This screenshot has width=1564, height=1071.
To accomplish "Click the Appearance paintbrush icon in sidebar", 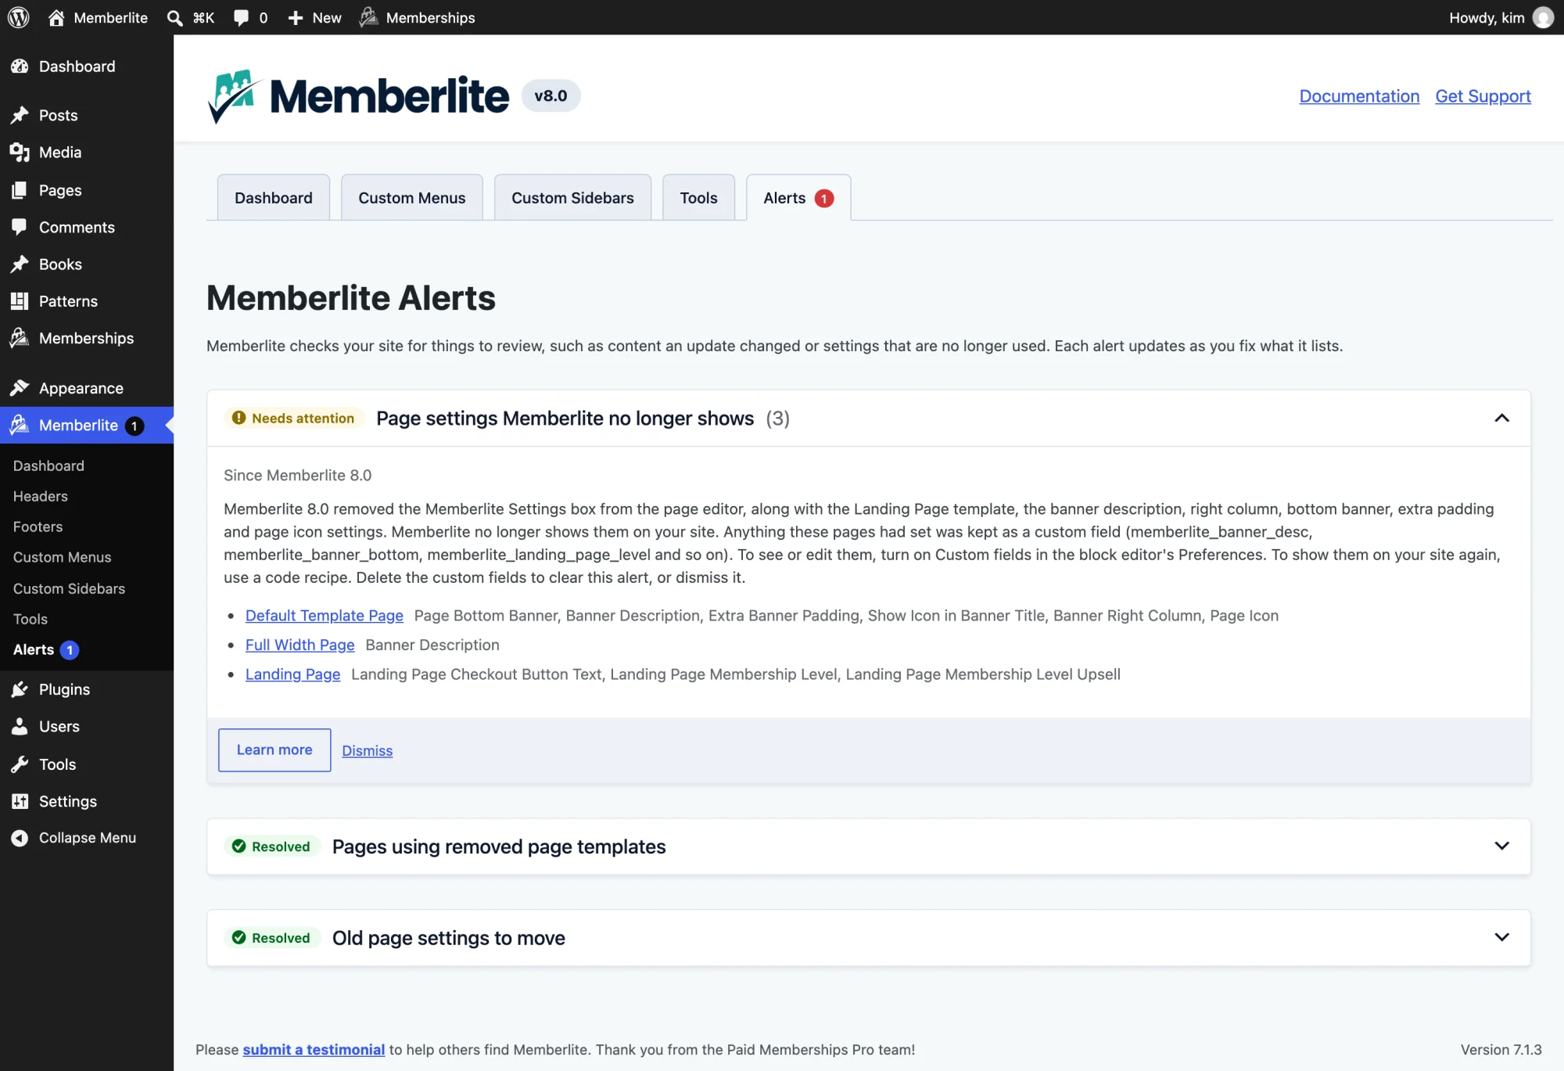I will point(20,388).
